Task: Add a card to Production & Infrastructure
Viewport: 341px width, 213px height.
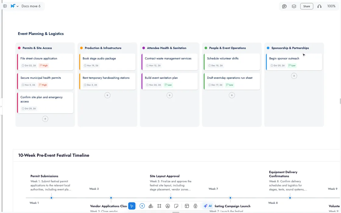Action: 107,95
